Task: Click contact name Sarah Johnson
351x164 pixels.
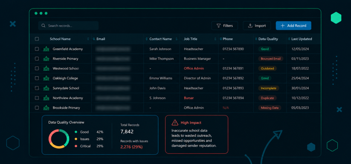Action: pyautogui.click(x=160, y=49)
